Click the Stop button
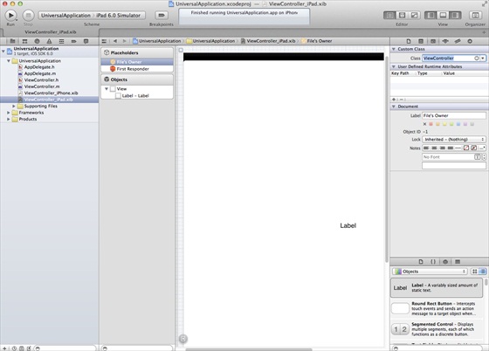The width and height of the screenshot is (489, 351). (x=28, y=15)
